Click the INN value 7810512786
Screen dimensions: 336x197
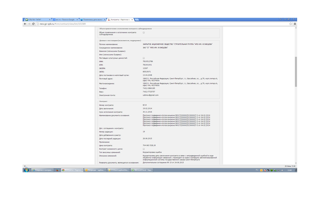tap(148, 61)
